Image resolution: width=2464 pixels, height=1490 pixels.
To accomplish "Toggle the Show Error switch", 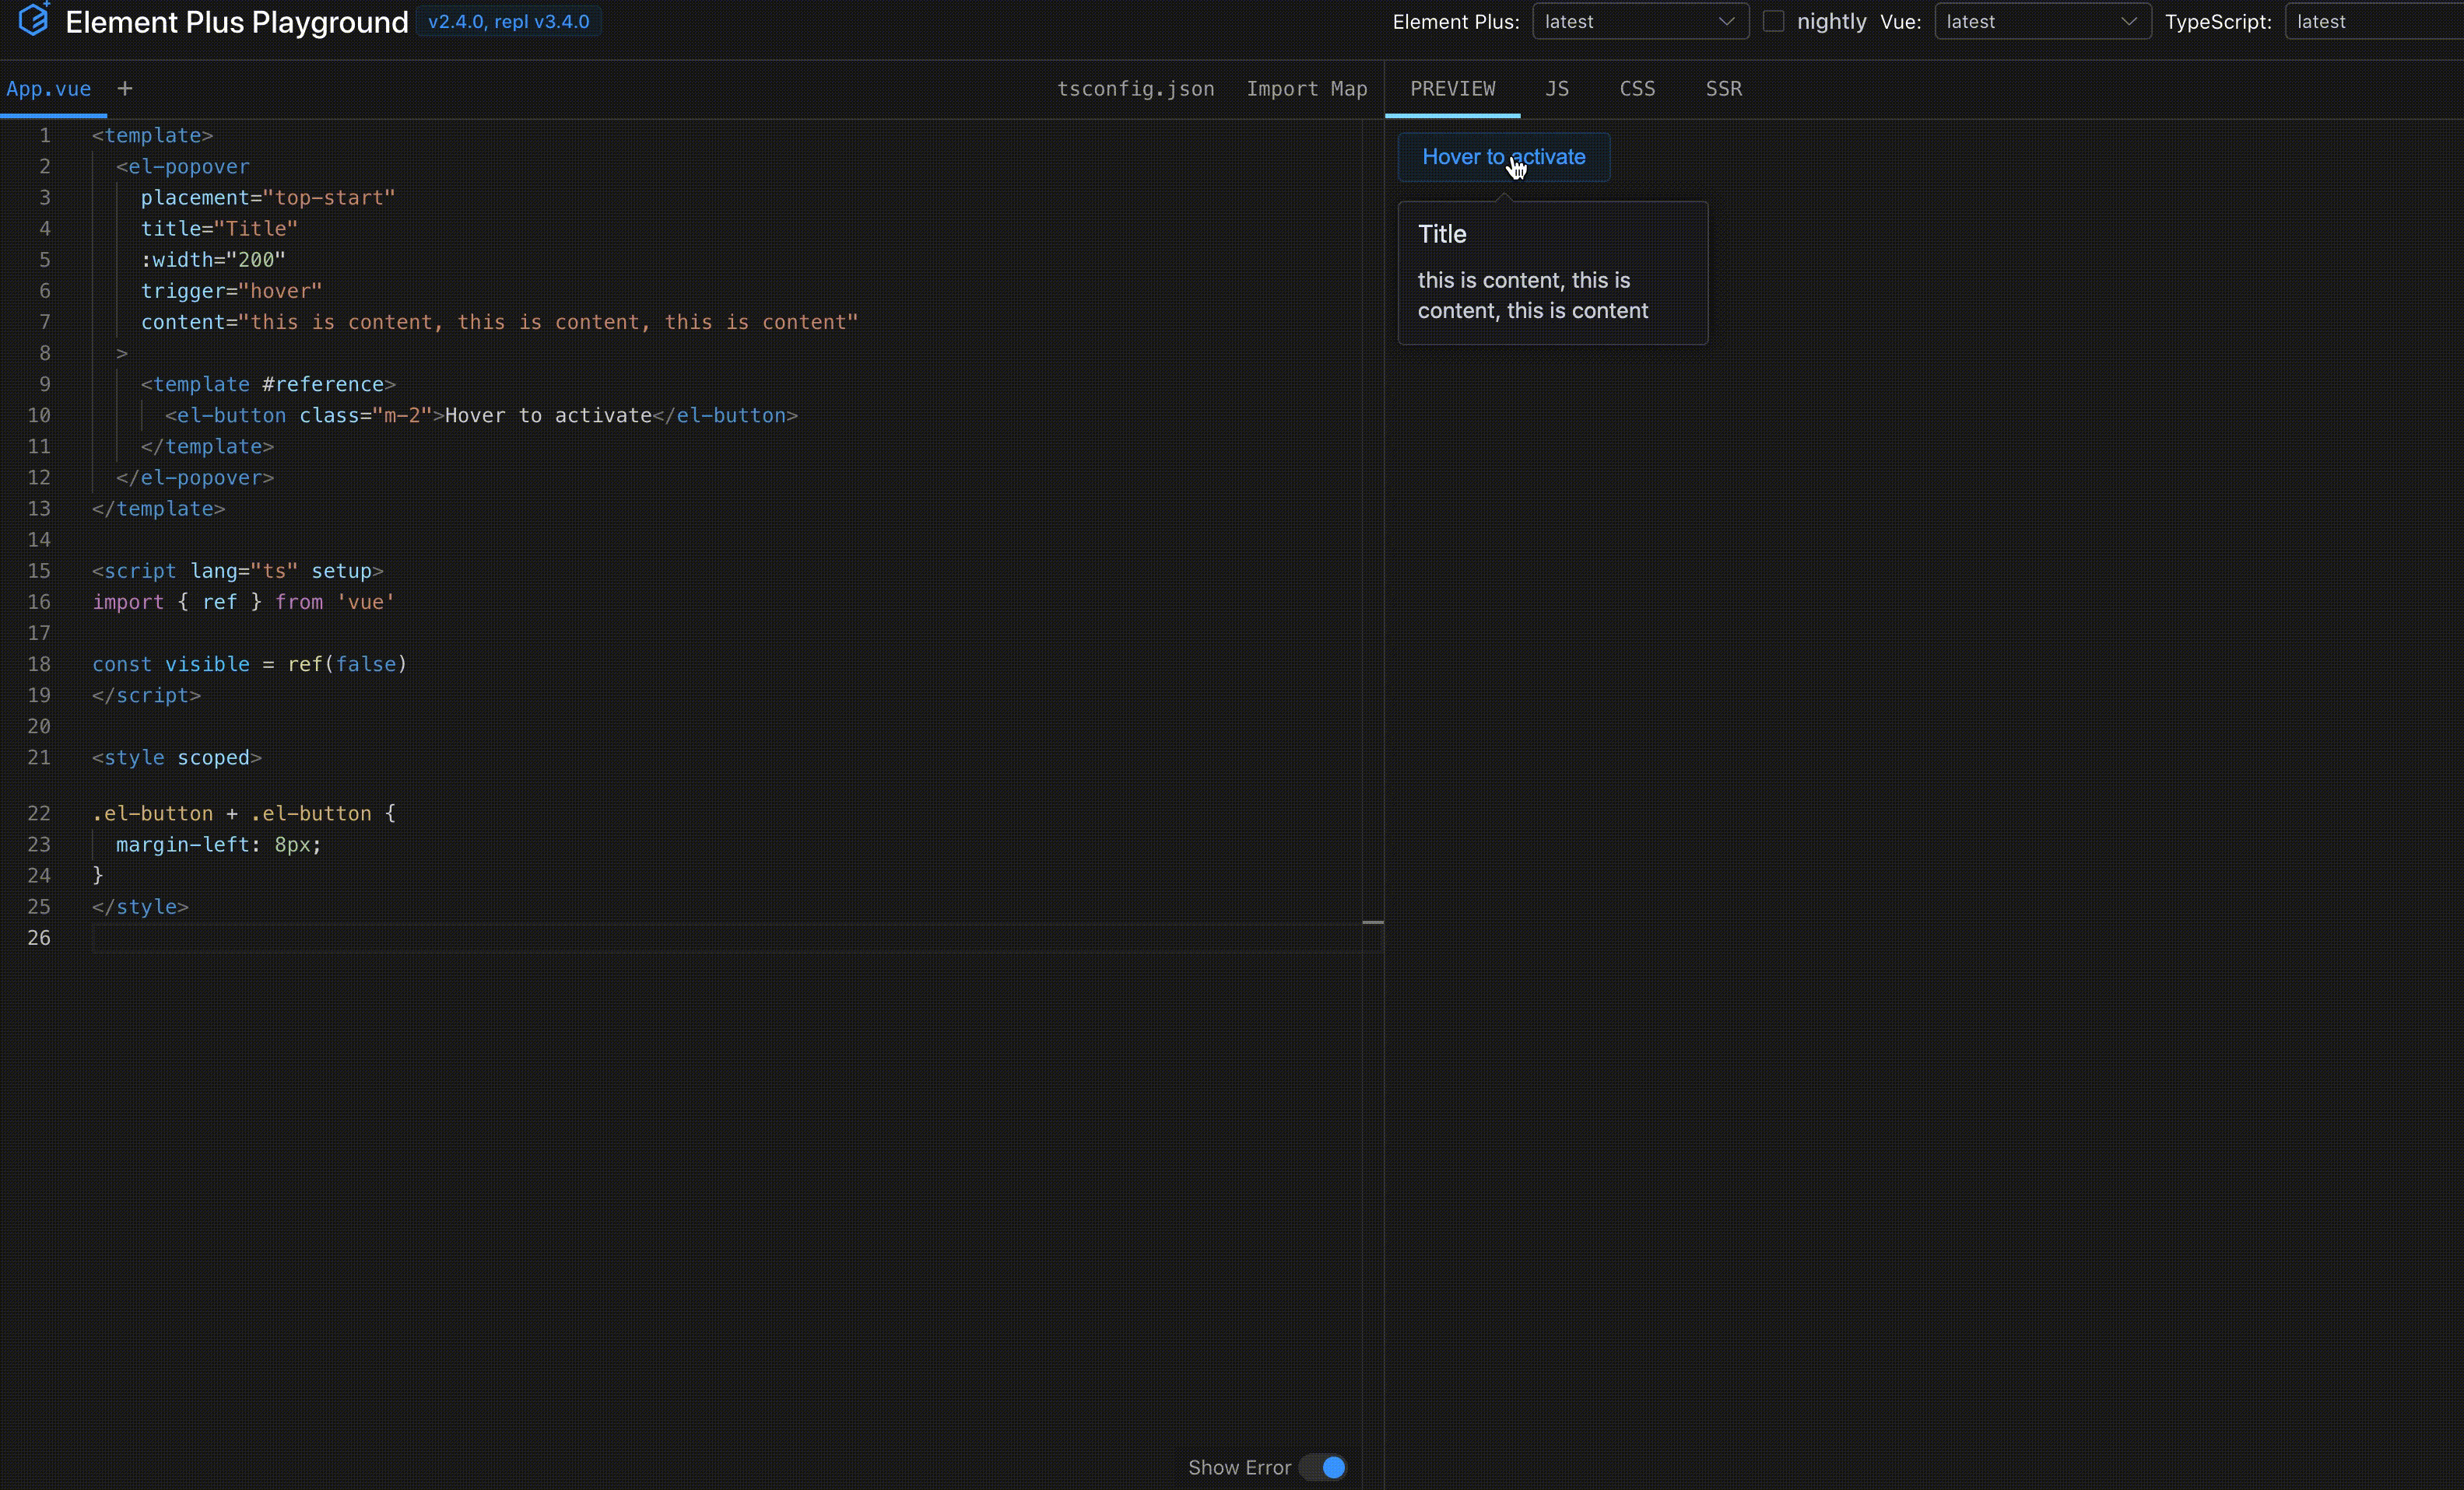I will point(1323,1467).
